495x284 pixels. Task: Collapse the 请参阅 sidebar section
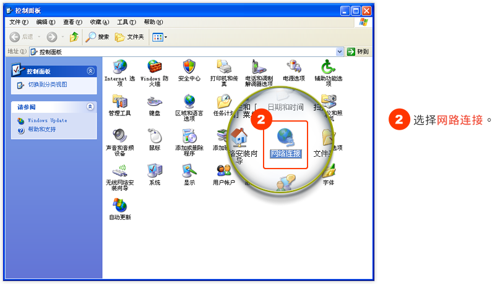coord(90,107)
